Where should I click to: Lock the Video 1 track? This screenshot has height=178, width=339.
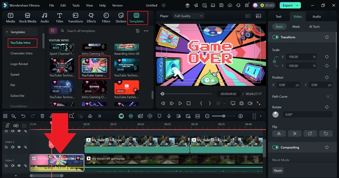click(x=6, y=166)
